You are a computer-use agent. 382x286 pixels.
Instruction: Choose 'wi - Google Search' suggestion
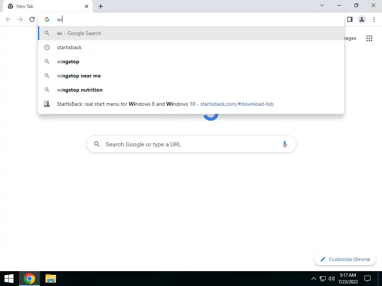191,33
